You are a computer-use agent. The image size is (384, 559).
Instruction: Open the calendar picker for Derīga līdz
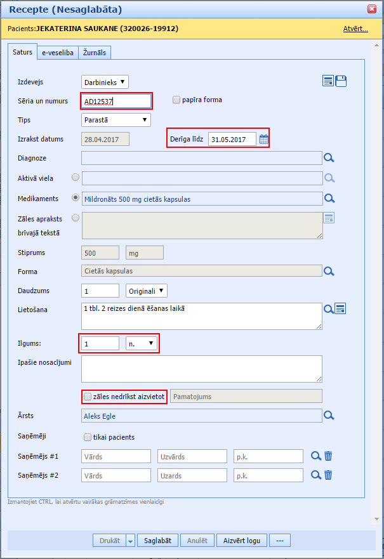264,139
